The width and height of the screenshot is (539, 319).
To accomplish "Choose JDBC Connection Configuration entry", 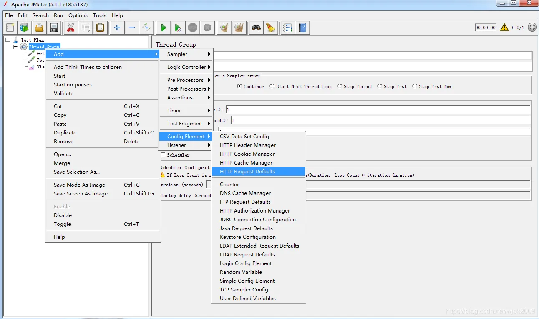I will [259, 220].
